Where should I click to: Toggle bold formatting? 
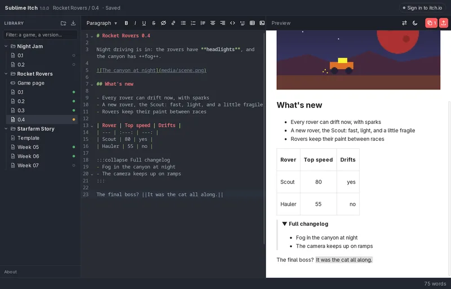click(126, 23)
